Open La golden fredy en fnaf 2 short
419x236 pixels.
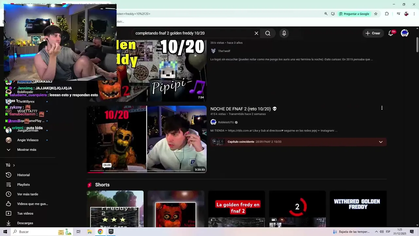point(237,209)
